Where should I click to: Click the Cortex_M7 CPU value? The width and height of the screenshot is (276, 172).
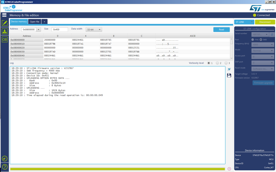coord(269,168)
